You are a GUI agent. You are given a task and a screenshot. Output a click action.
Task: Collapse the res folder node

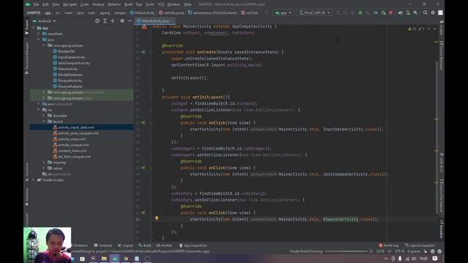pyautogui.click(x=39, y=110)
